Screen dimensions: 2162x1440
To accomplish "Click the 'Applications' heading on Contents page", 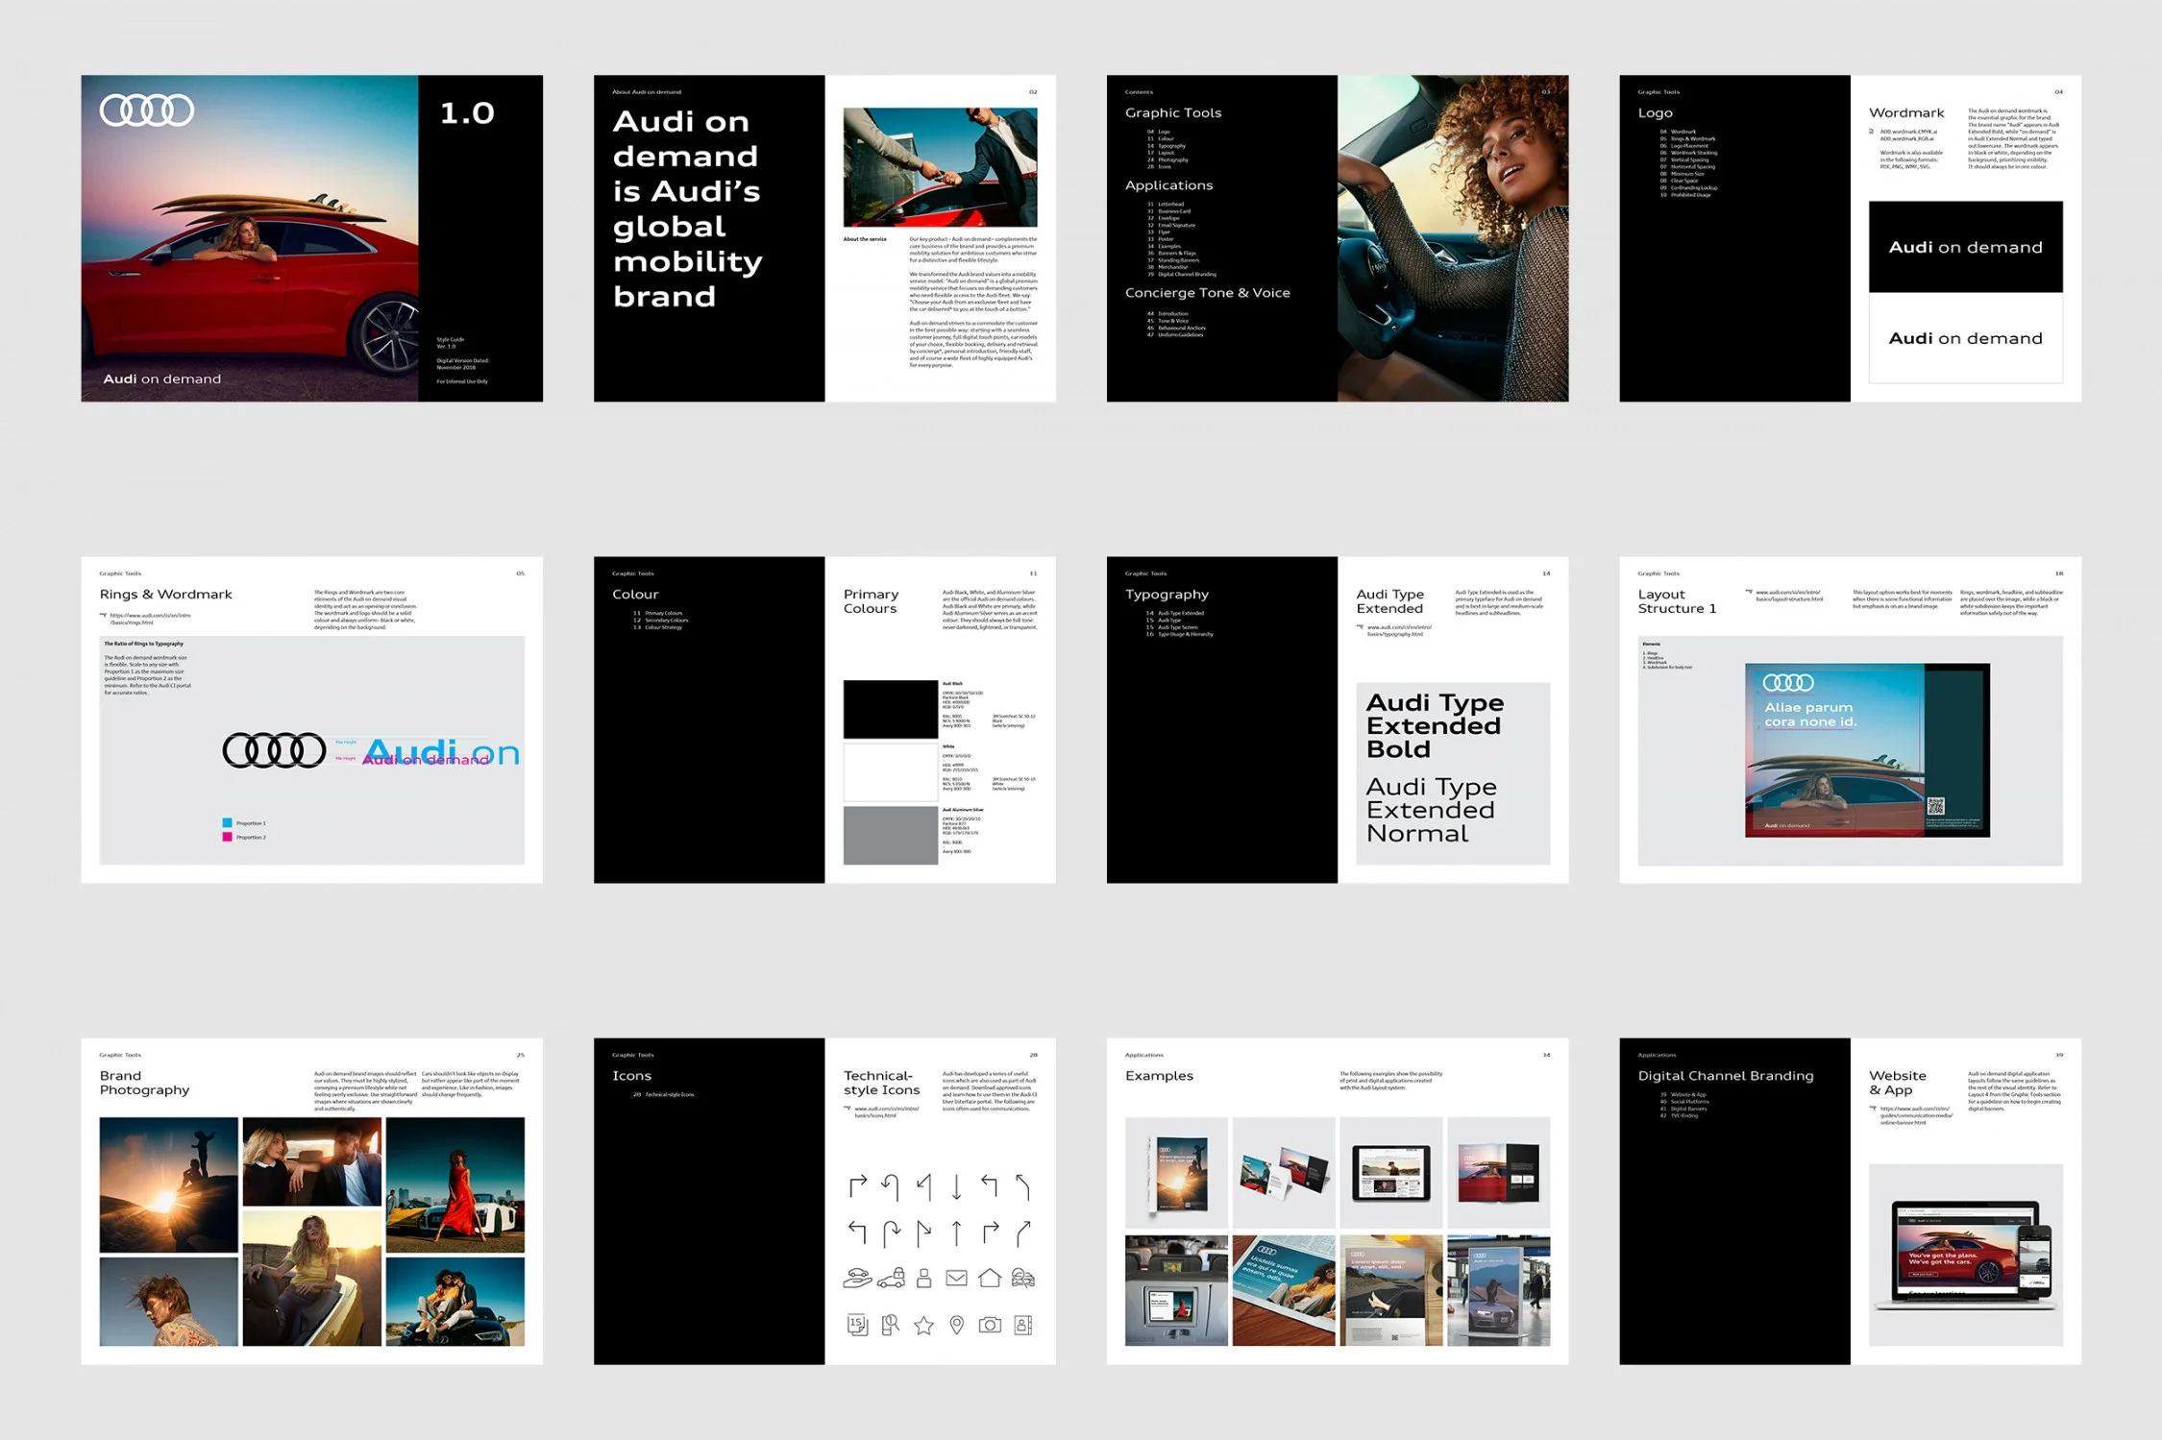I will tap(1168, 185).
